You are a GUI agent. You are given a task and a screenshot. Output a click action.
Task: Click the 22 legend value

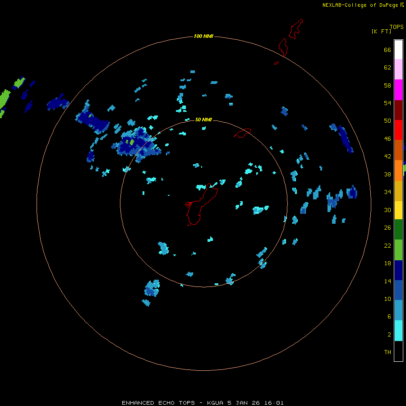point(388,246)
